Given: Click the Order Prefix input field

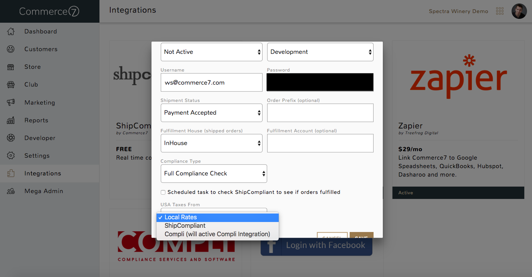Looking at the screenshot, I should pyautogui.click(x=320, y=113).
